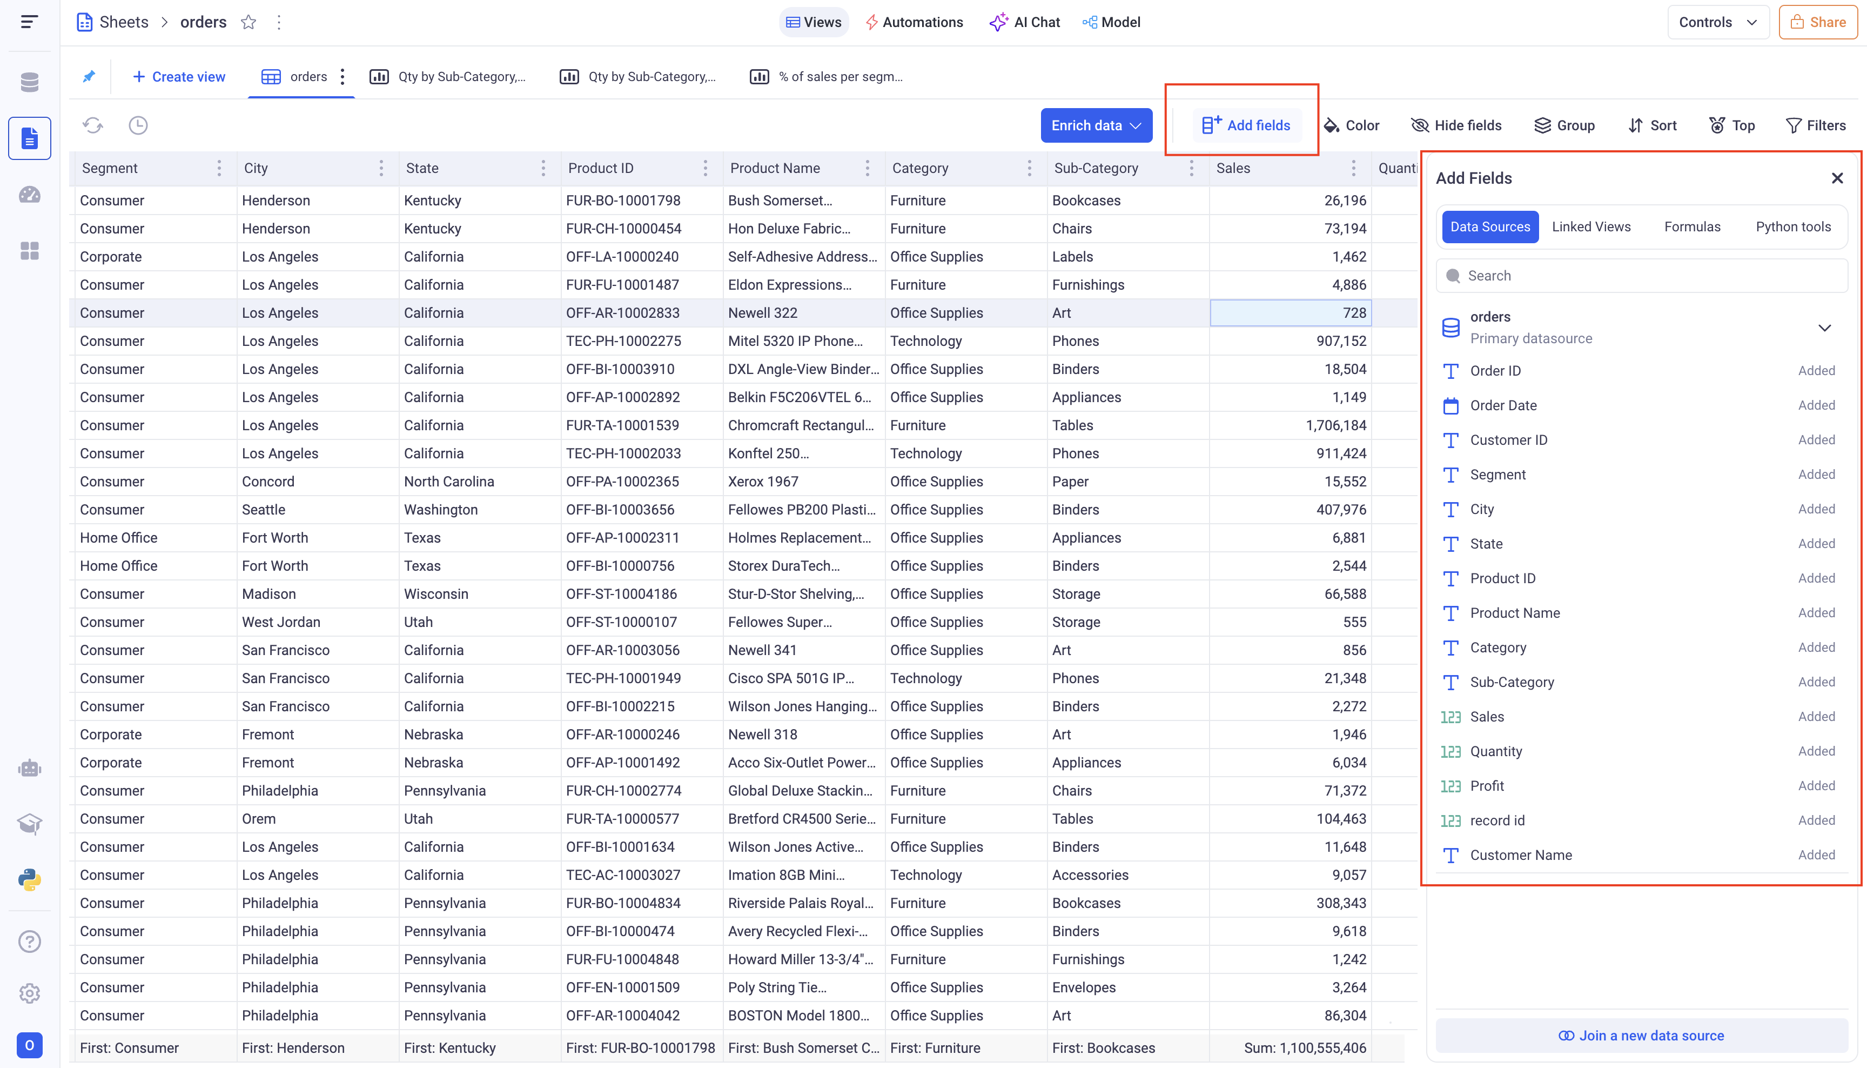The image size is (1867, 1068).
Task: Open the Controls dropdown
Action: pyautogui.click(x=1717, y=22)
